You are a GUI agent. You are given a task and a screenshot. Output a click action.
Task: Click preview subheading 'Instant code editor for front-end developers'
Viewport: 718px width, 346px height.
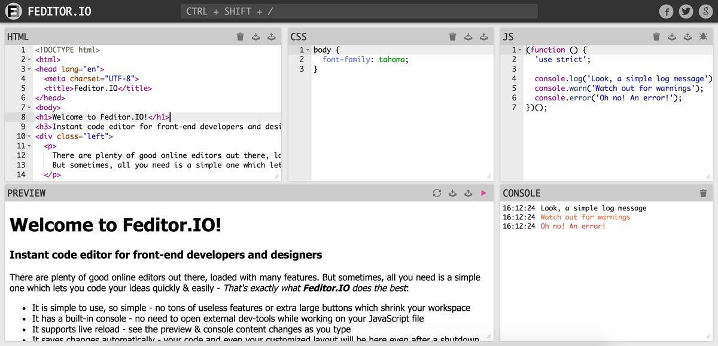click(166, 255)
